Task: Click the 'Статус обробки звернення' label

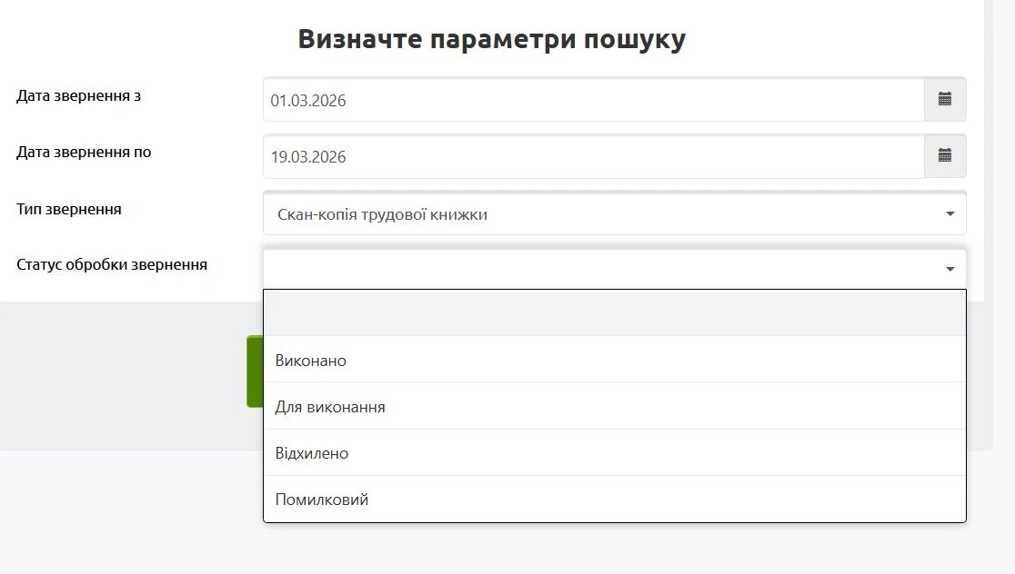Action: pos(112,264)
